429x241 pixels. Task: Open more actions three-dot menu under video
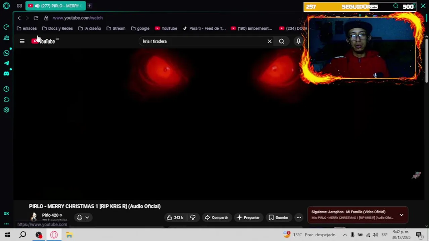[299, 218]
